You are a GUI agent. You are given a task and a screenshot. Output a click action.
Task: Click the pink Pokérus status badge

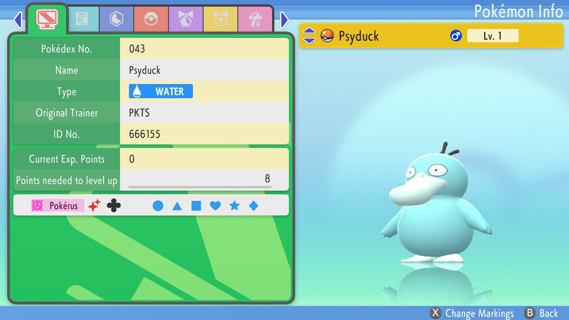(57, 205)
